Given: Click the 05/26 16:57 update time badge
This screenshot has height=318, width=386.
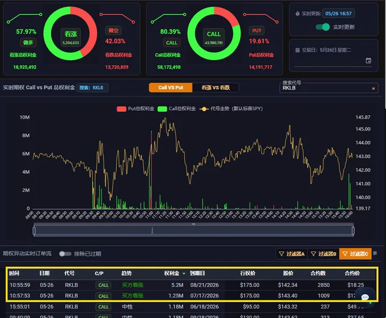Looking at the screenshot, I should coord(338,14).
